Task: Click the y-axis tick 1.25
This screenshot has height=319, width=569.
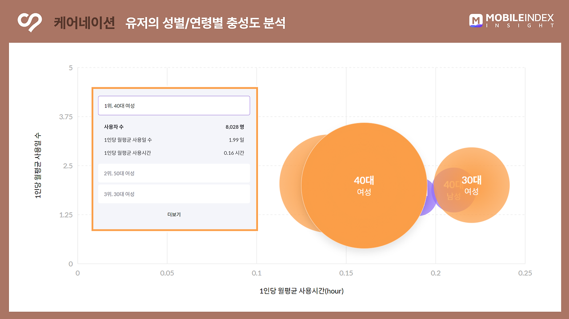Action: coord(66,215)
